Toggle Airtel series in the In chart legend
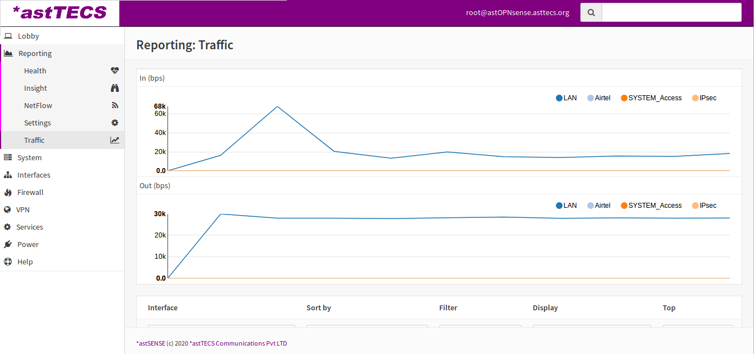 [598, 98]
